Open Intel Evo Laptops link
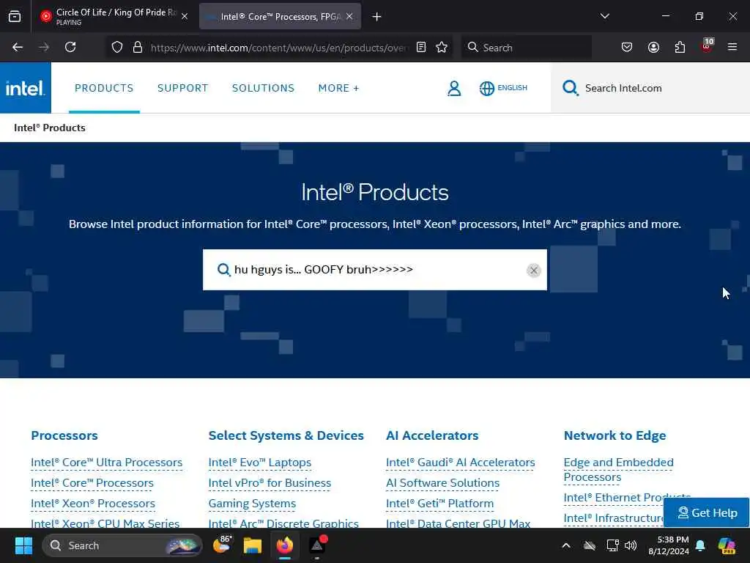 point(260,463)
